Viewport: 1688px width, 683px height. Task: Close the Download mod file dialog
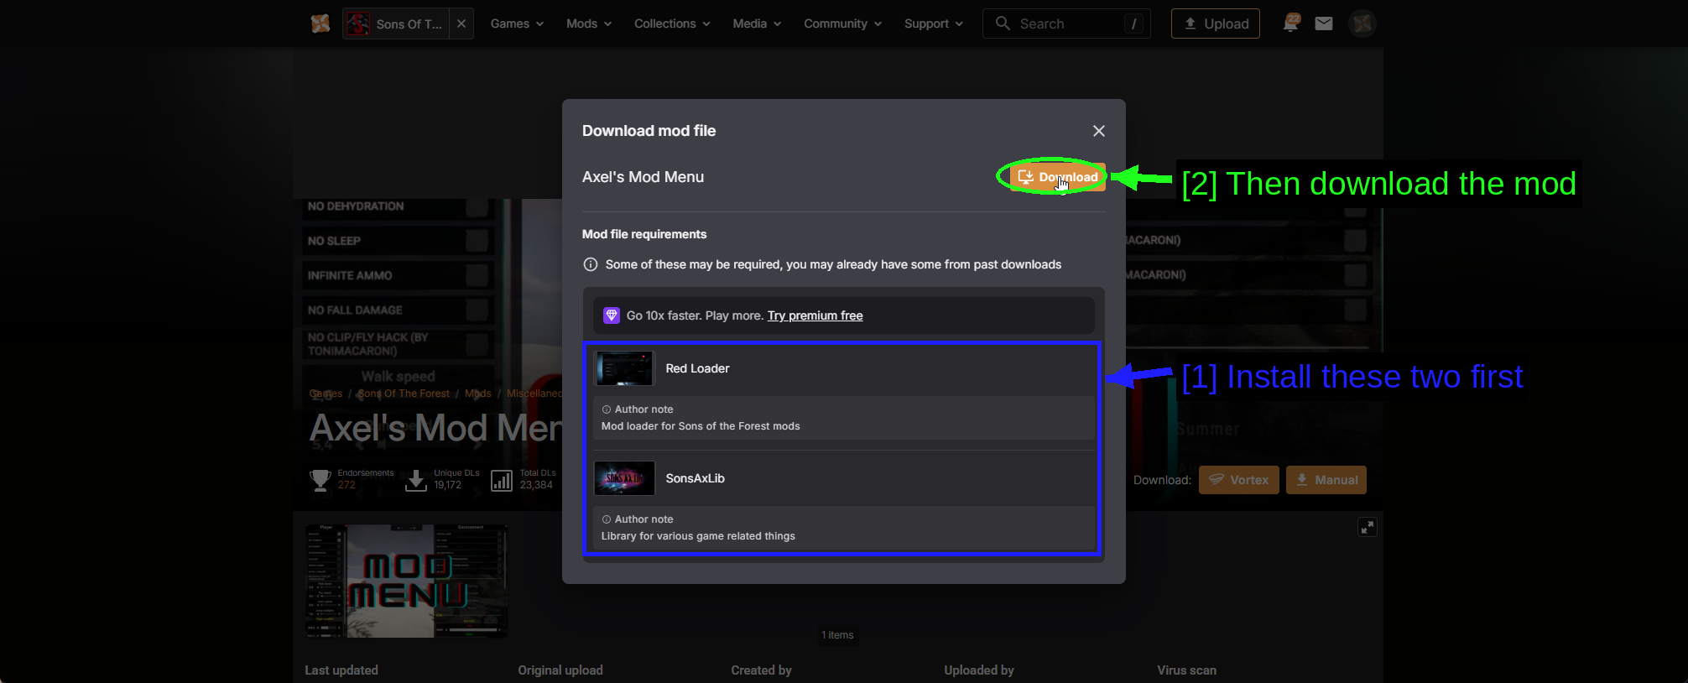[x=1099, y=131]
